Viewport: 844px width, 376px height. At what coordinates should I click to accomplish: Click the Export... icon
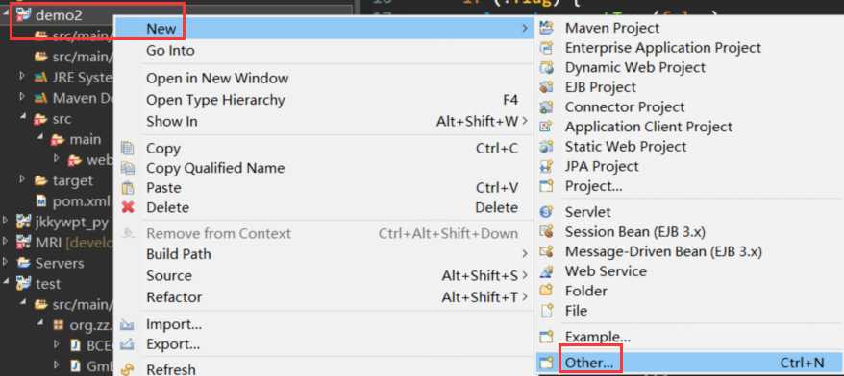[128, 344]
